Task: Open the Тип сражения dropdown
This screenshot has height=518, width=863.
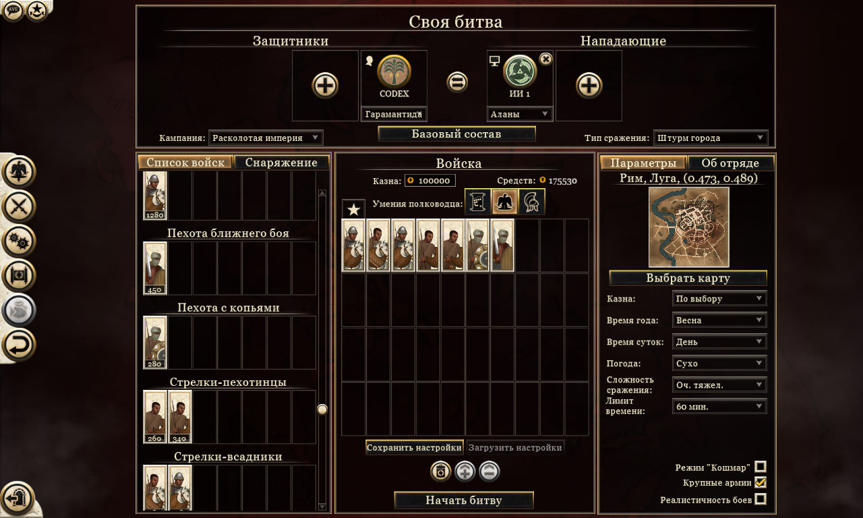Action: (x=711, y=138)
